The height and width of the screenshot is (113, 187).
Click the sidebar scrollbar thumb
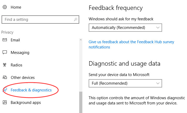coord(81,102)
